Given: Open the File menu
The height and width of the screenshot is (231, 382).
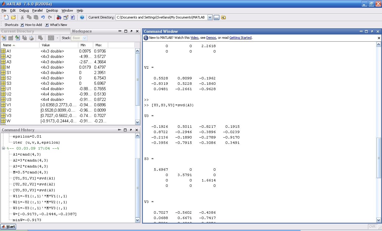Looking at the screenshot, I should click(4, 10).
